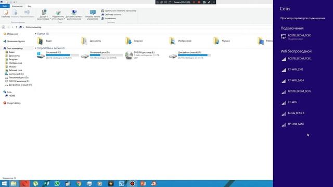The width and height of the screenshot is (333, 187).
Task: Click Просмотр параметров подключения link
Action: pyautogui.click(x=302, y=18)
